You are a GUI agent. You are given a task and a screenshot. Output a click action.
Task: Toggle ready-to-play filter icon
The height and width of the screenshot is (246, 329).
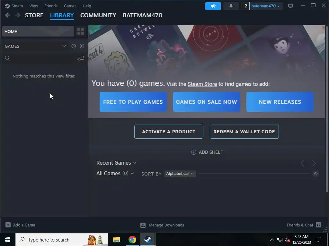click(82, 46)
